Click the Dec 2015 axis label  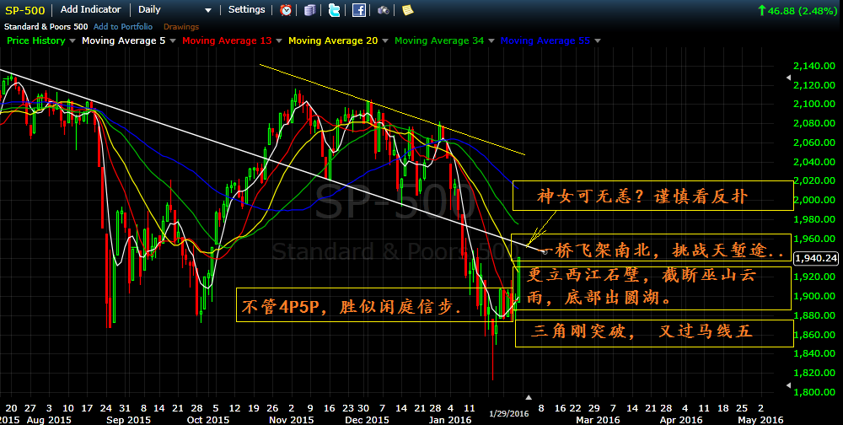click(368, 420)
